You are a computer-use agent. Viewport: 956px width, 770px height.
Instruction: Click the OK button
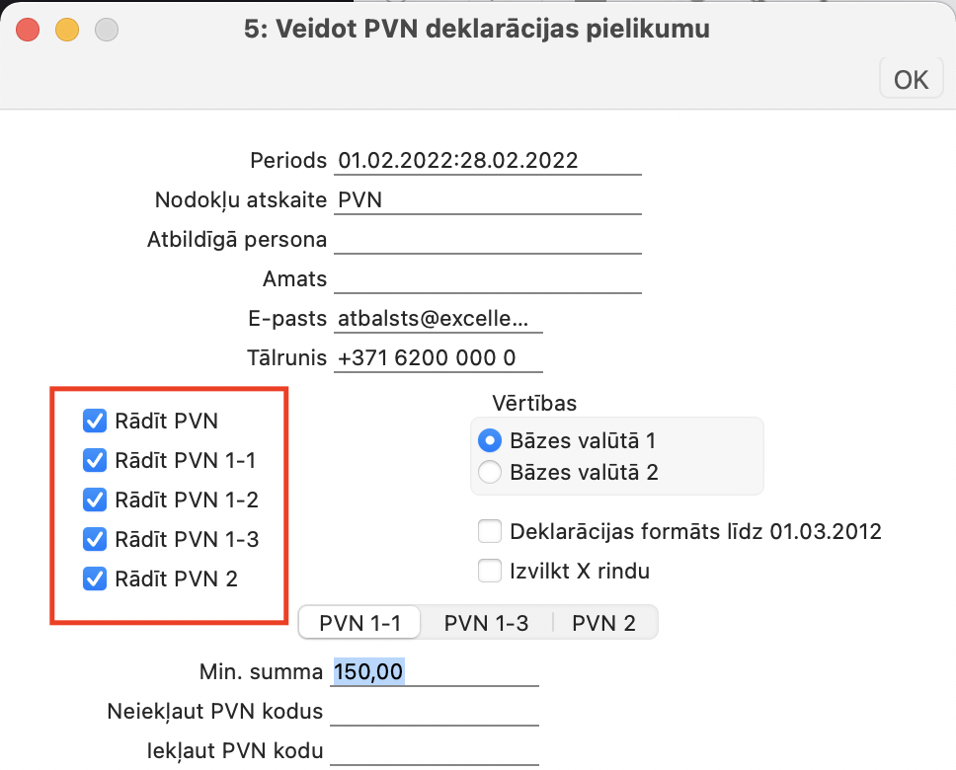[x=910, y=79]
